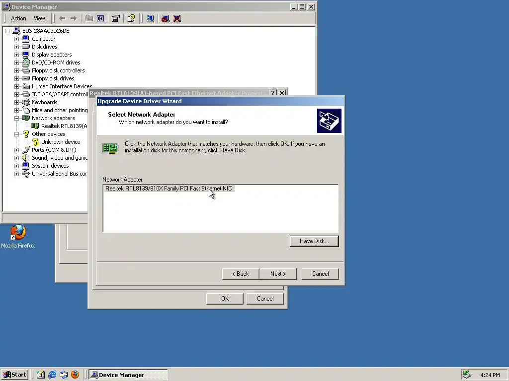Cancel the Upgrade Device Driver Wizard
The height and width of the screenshot is (381, 509).
coord(320,274)
